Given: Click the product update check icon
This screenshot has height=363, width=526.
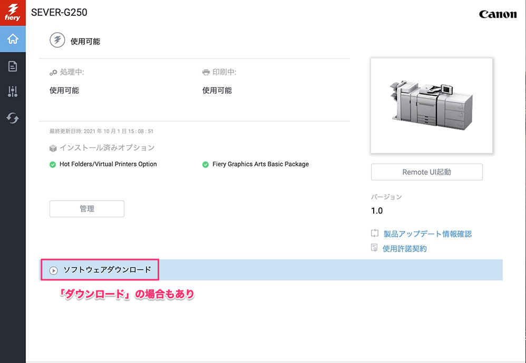Looking at the screenshot, I should point(375,233).
